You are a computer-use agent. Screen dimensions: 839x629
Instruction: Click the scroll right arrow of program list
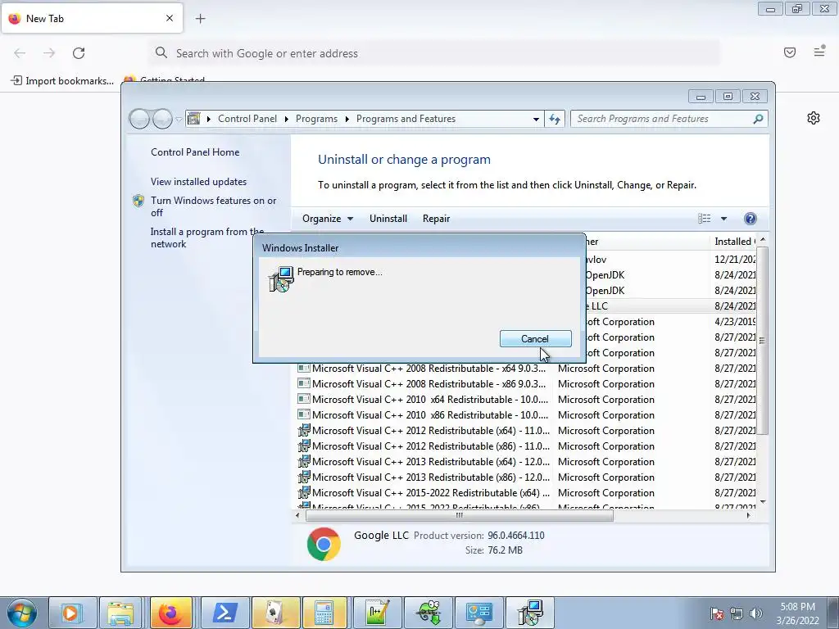(748, 516)
